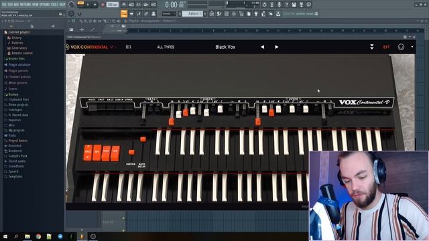The image size is (429, 241).
Task: Click the REVERB slider handle
Action: pos(131,152)
